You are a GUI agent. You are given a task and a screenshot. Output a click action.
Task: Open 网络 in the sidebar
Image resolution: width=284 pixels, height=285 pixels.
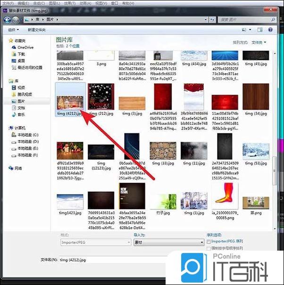[15, 168]
